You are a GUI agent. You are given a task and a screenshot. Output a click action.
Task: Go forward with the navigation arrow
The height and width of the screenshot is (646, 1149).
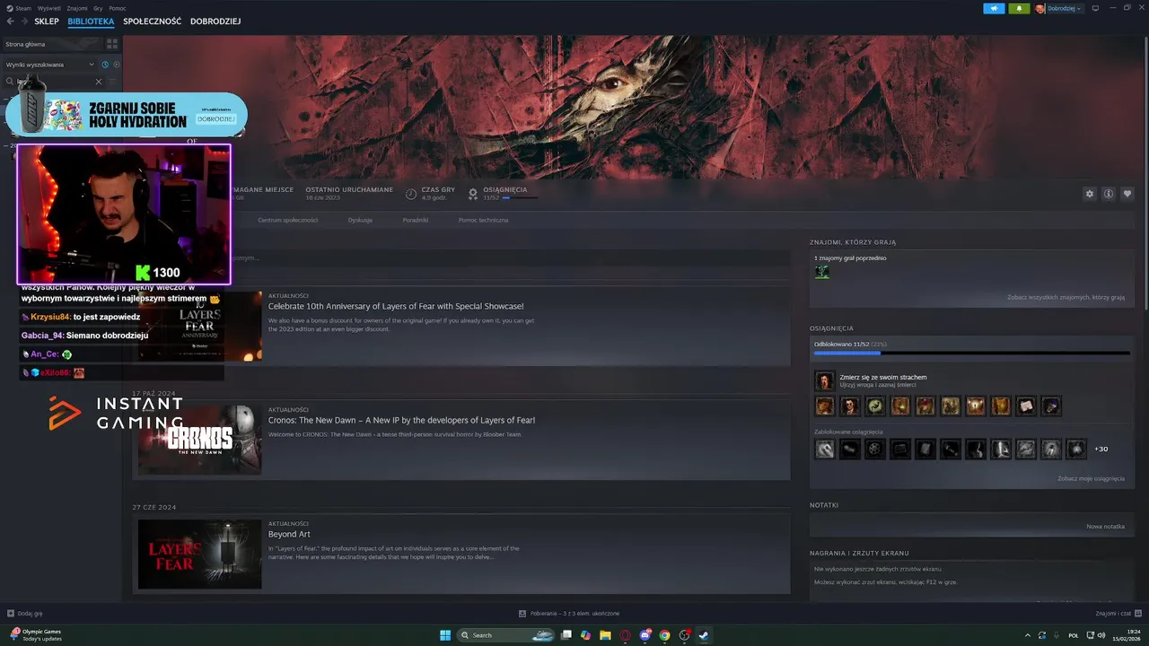[24, 21]
